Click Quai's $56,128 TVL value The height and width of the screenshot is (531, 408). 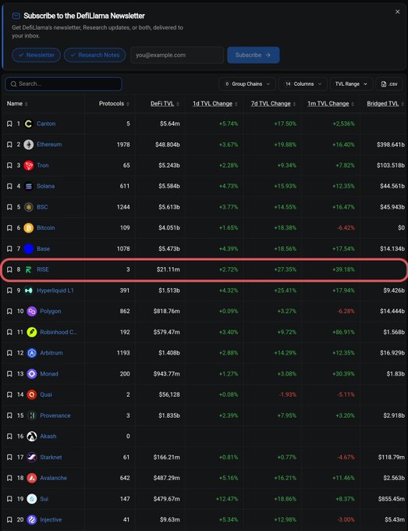[x=169, y=394]
